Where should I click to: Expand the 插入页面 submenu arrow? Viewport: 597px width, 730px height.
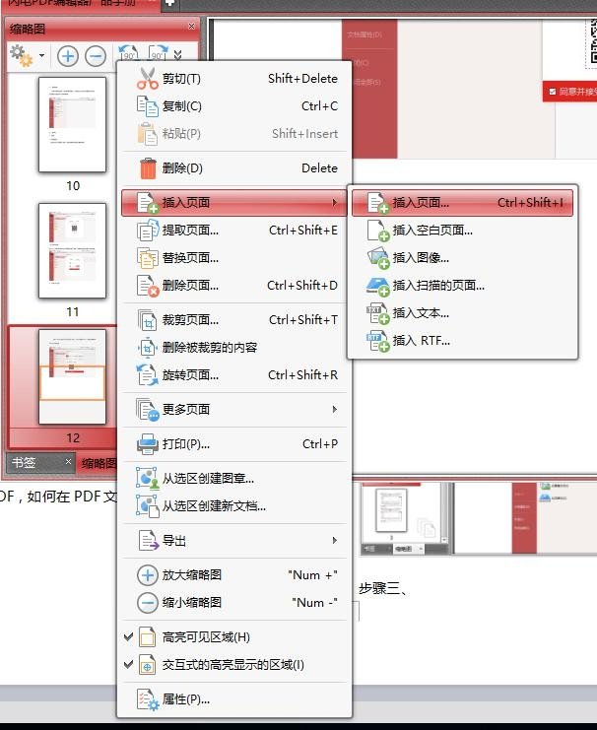[334, 203]
